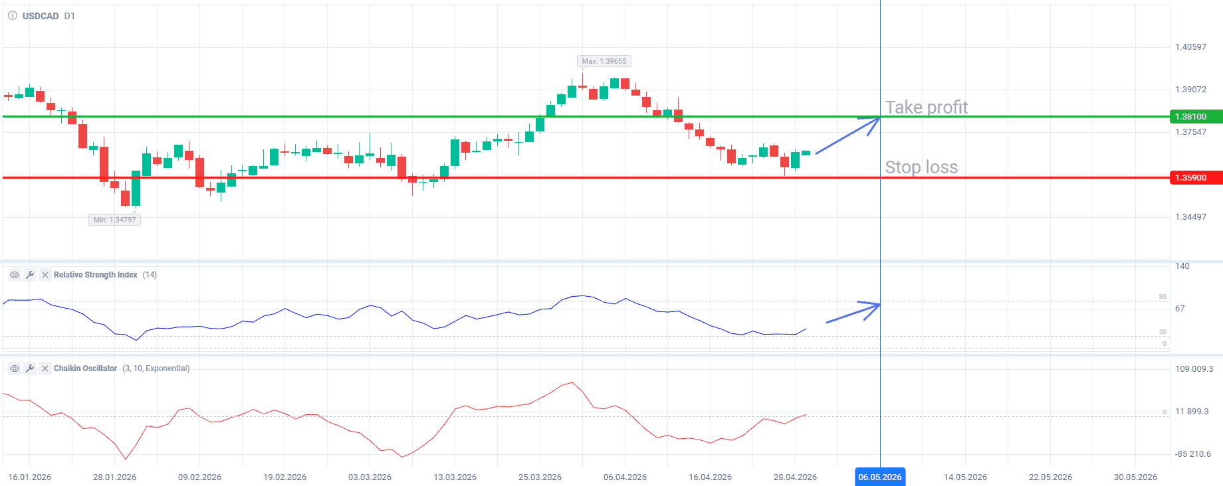Screen dimensions: 1223x486
Task: Open Relative Strength Index settings wrench
Action: 30,275
